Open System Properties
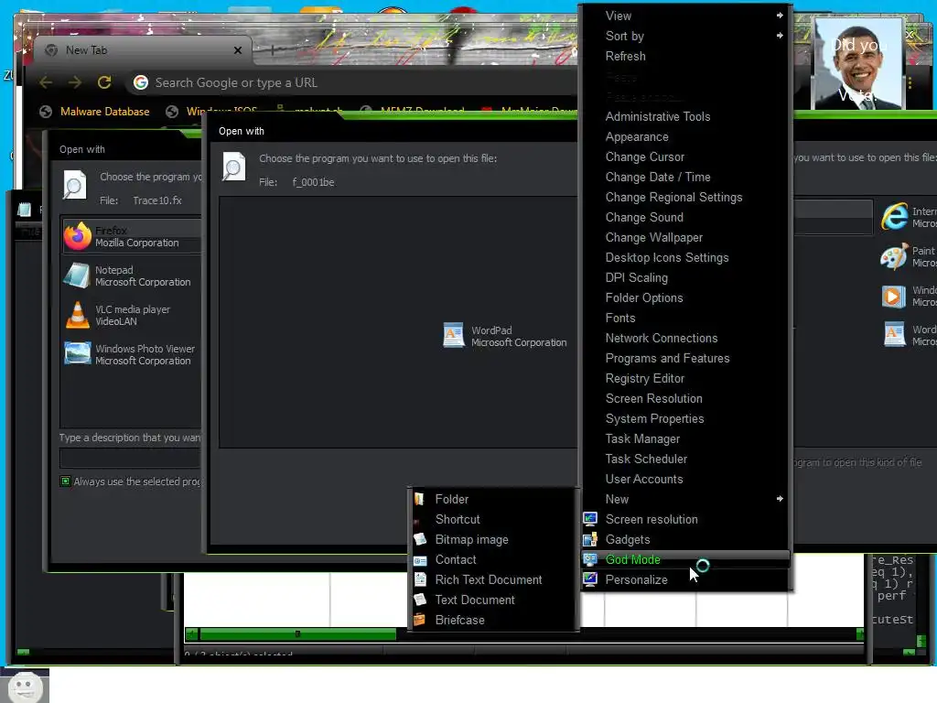 (685, 418)
